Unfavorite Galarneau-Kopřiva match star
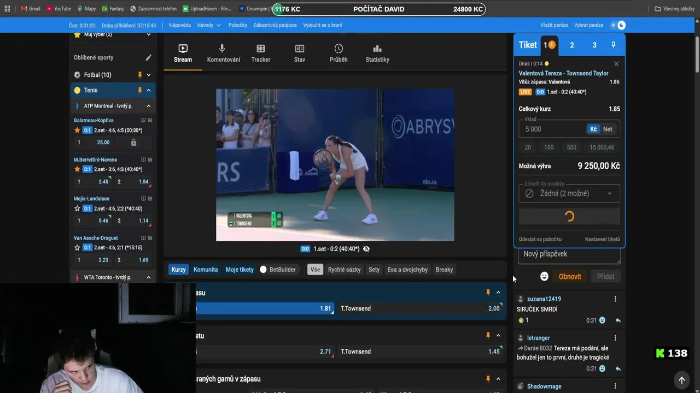Screen dimensions: 700x393 pos(77,130)
